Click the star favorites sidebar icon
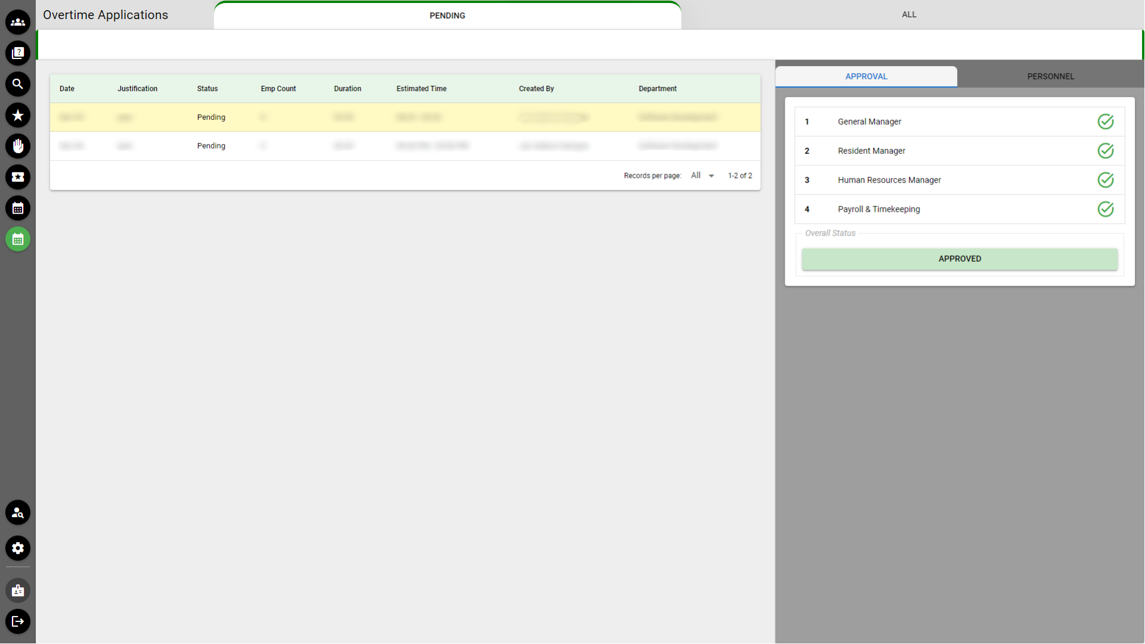Screen dimensions: 1145x644 pyautogui.click(x=18, y=115)
